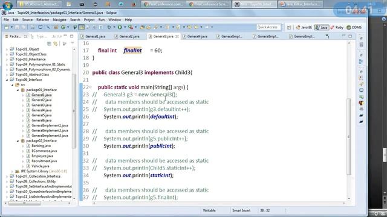Select GeneralImplement2.java in Package Explorer
The width and height of the screenshot is (387, 217).
coord(50,130)
